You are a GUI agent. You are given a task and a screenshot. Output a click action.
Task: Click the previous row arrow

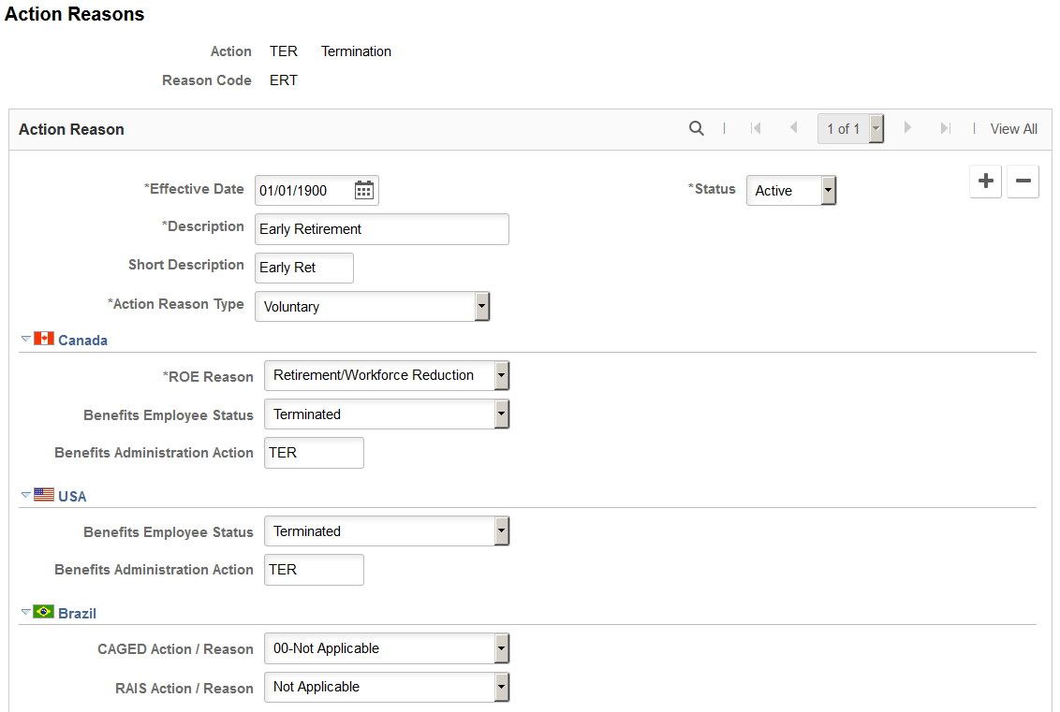click(794, 127)
